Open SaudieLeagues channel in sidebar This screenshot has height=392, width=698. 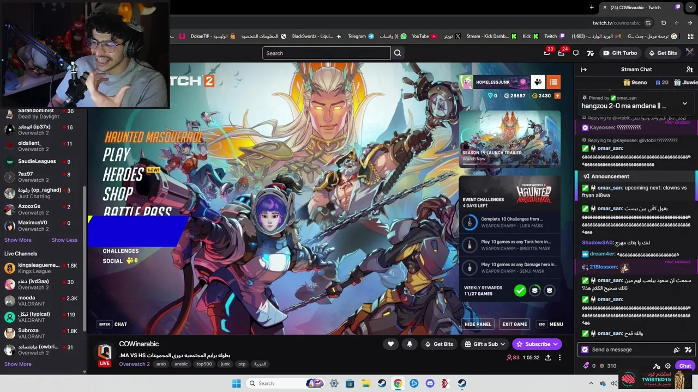pyautogui.click(x=41, y=162)
